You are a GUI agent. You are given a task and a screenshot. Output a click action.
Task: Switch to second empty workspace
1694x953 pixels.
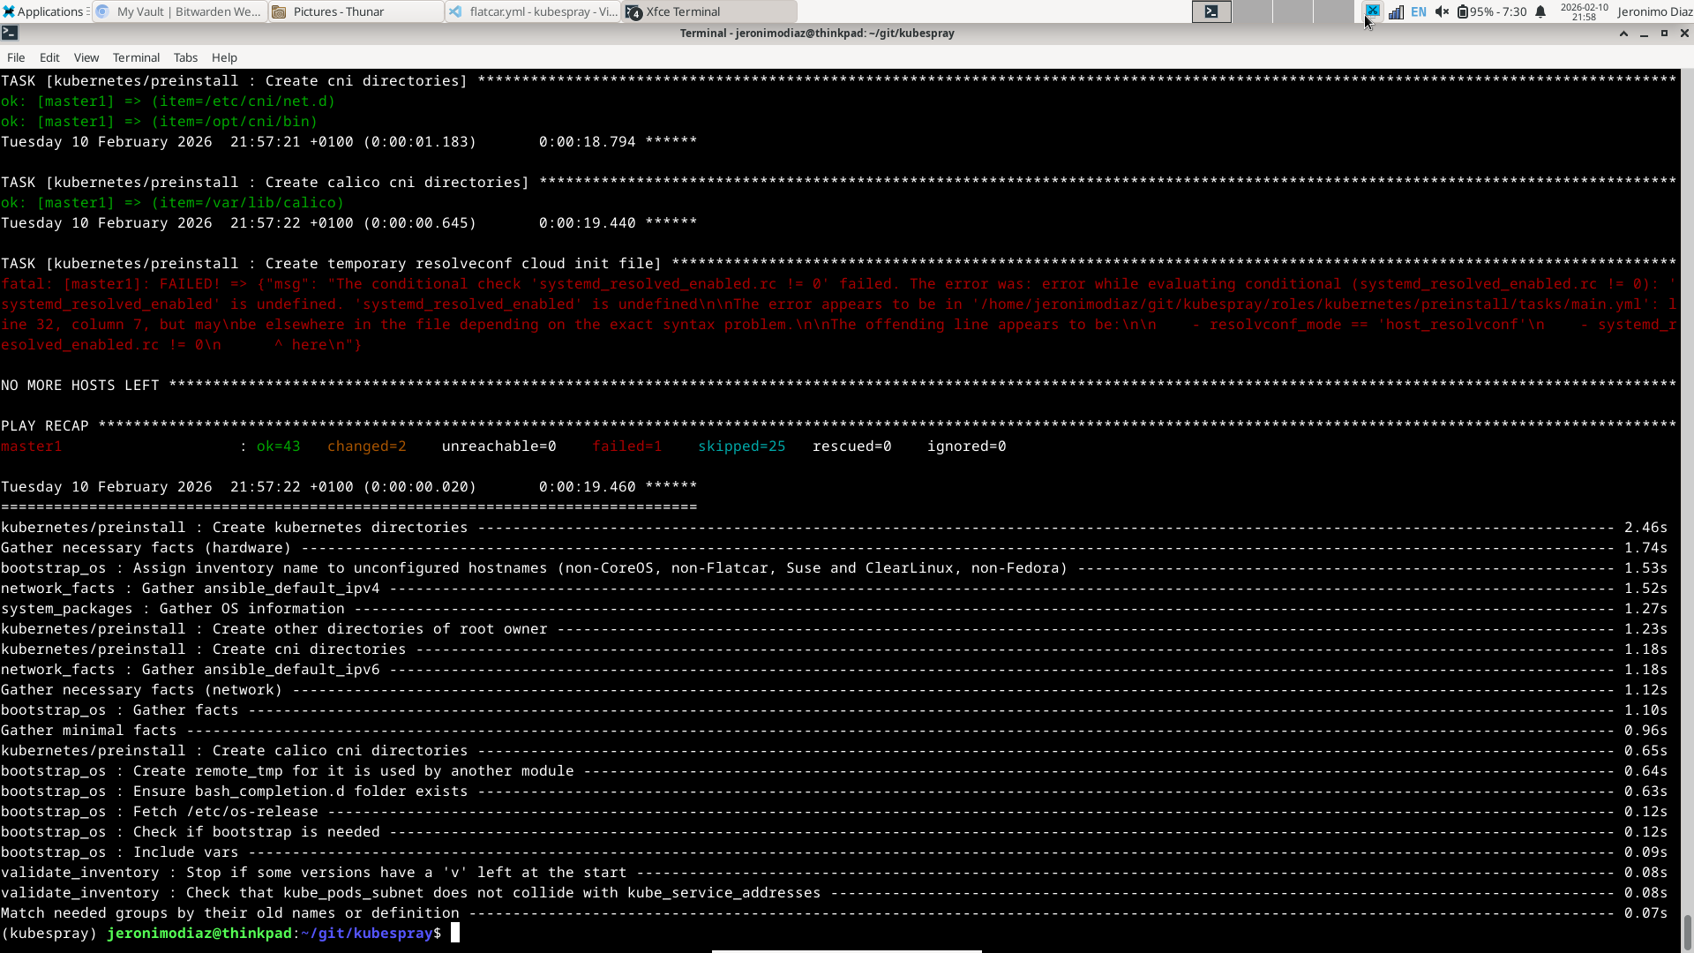point(1252,11)
